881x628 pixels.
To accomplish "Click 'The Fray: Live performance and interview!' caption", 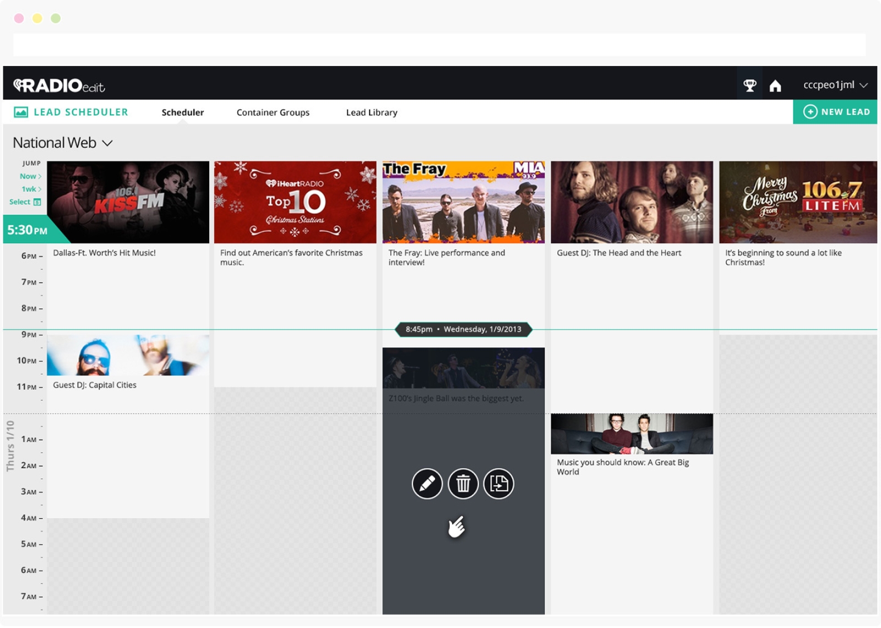I will [x=447, y=257].
